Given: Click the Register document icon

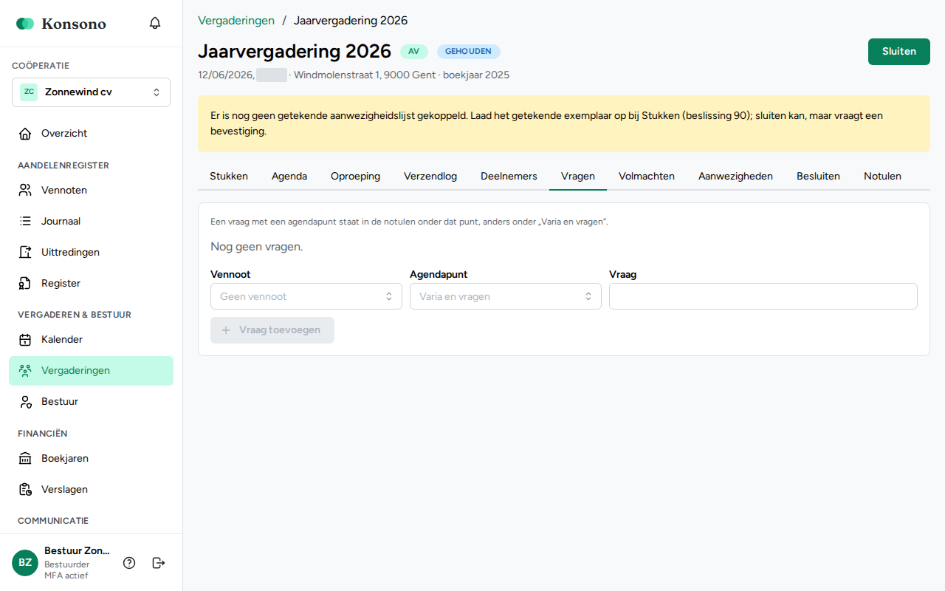Looking at the screenshot, I should pos(25,284).
